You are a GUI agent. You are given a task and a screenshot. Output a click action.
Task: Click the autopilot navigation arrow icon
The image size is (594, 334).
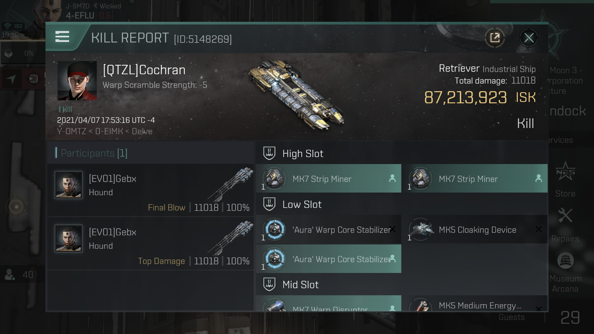pyautogui.click(x=11, y=79)
